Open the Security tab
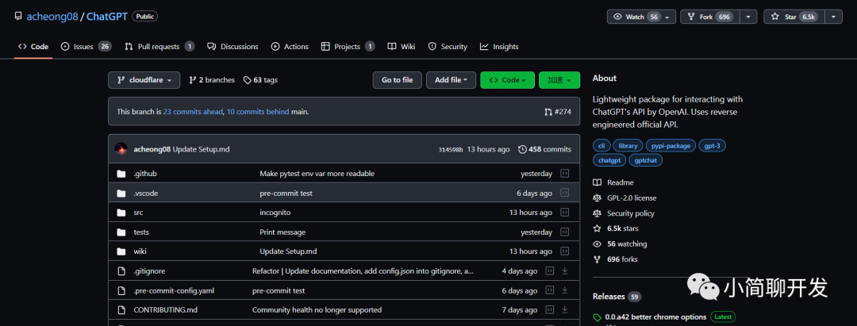Screen dimensions: 857x326 pos(448,47)
